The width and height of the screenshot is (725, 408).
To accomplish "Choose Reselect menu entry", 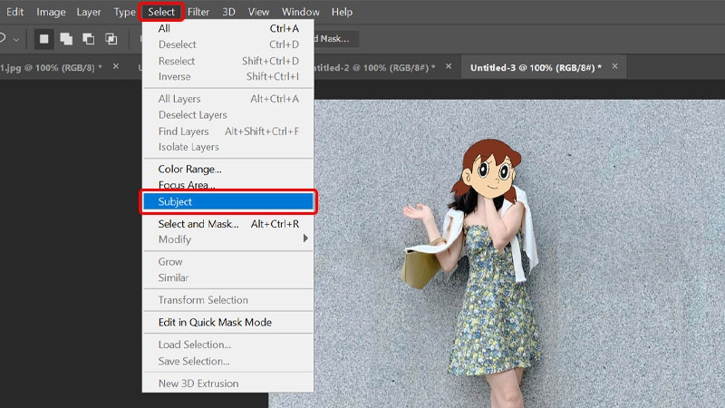I will click(228, 61).
